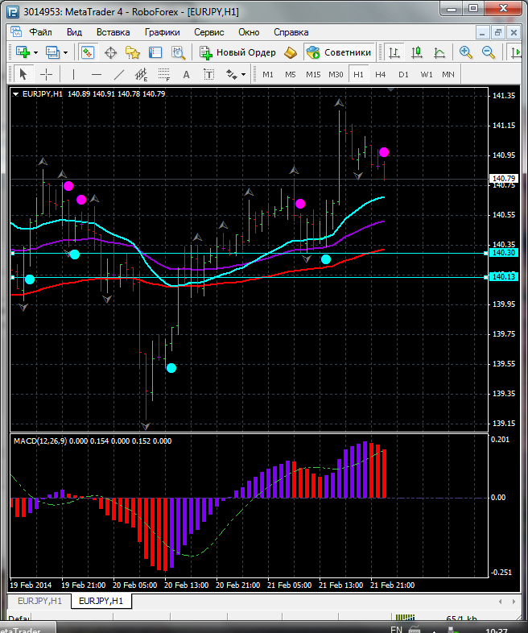Screen dimensions: 528x633
Task: Expand the new chart dropdown arrow
Action: (36, 53)
